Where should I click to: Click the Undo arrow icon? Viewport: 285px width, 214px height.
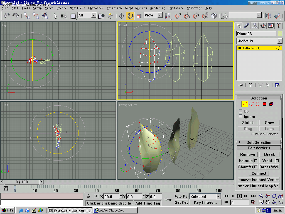pyautogui.click(x=7, y=16)
